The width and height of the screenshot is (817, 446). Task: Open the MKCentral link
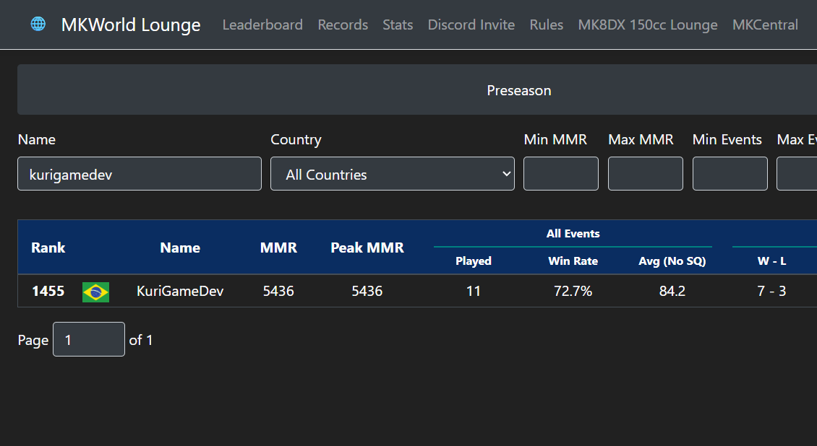765,25
